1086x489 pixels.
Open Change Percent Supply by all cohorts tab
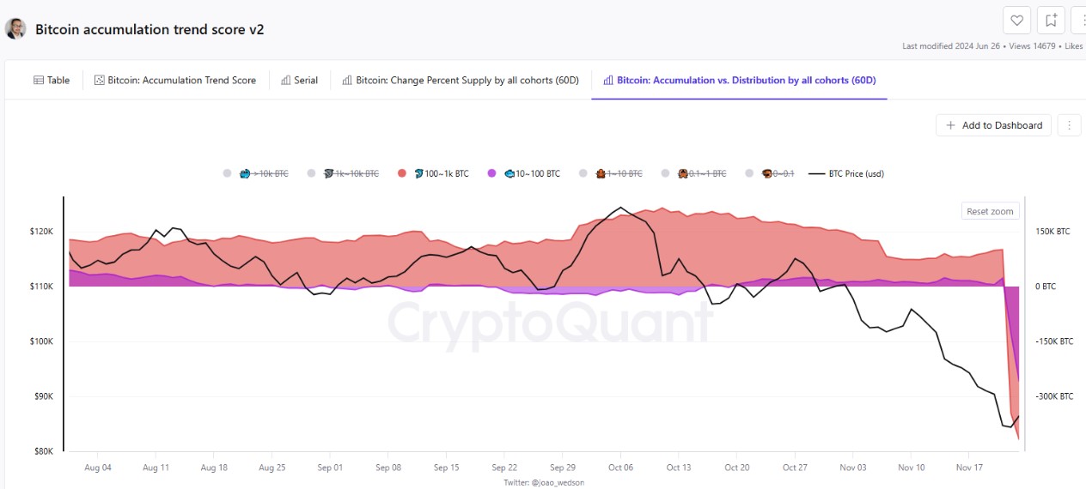[461, 81]
